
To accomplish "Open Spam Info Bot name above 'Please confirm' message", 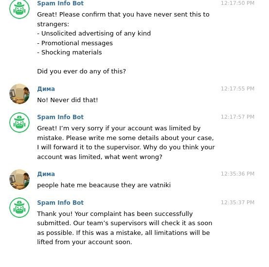I will tap(60, 3).
